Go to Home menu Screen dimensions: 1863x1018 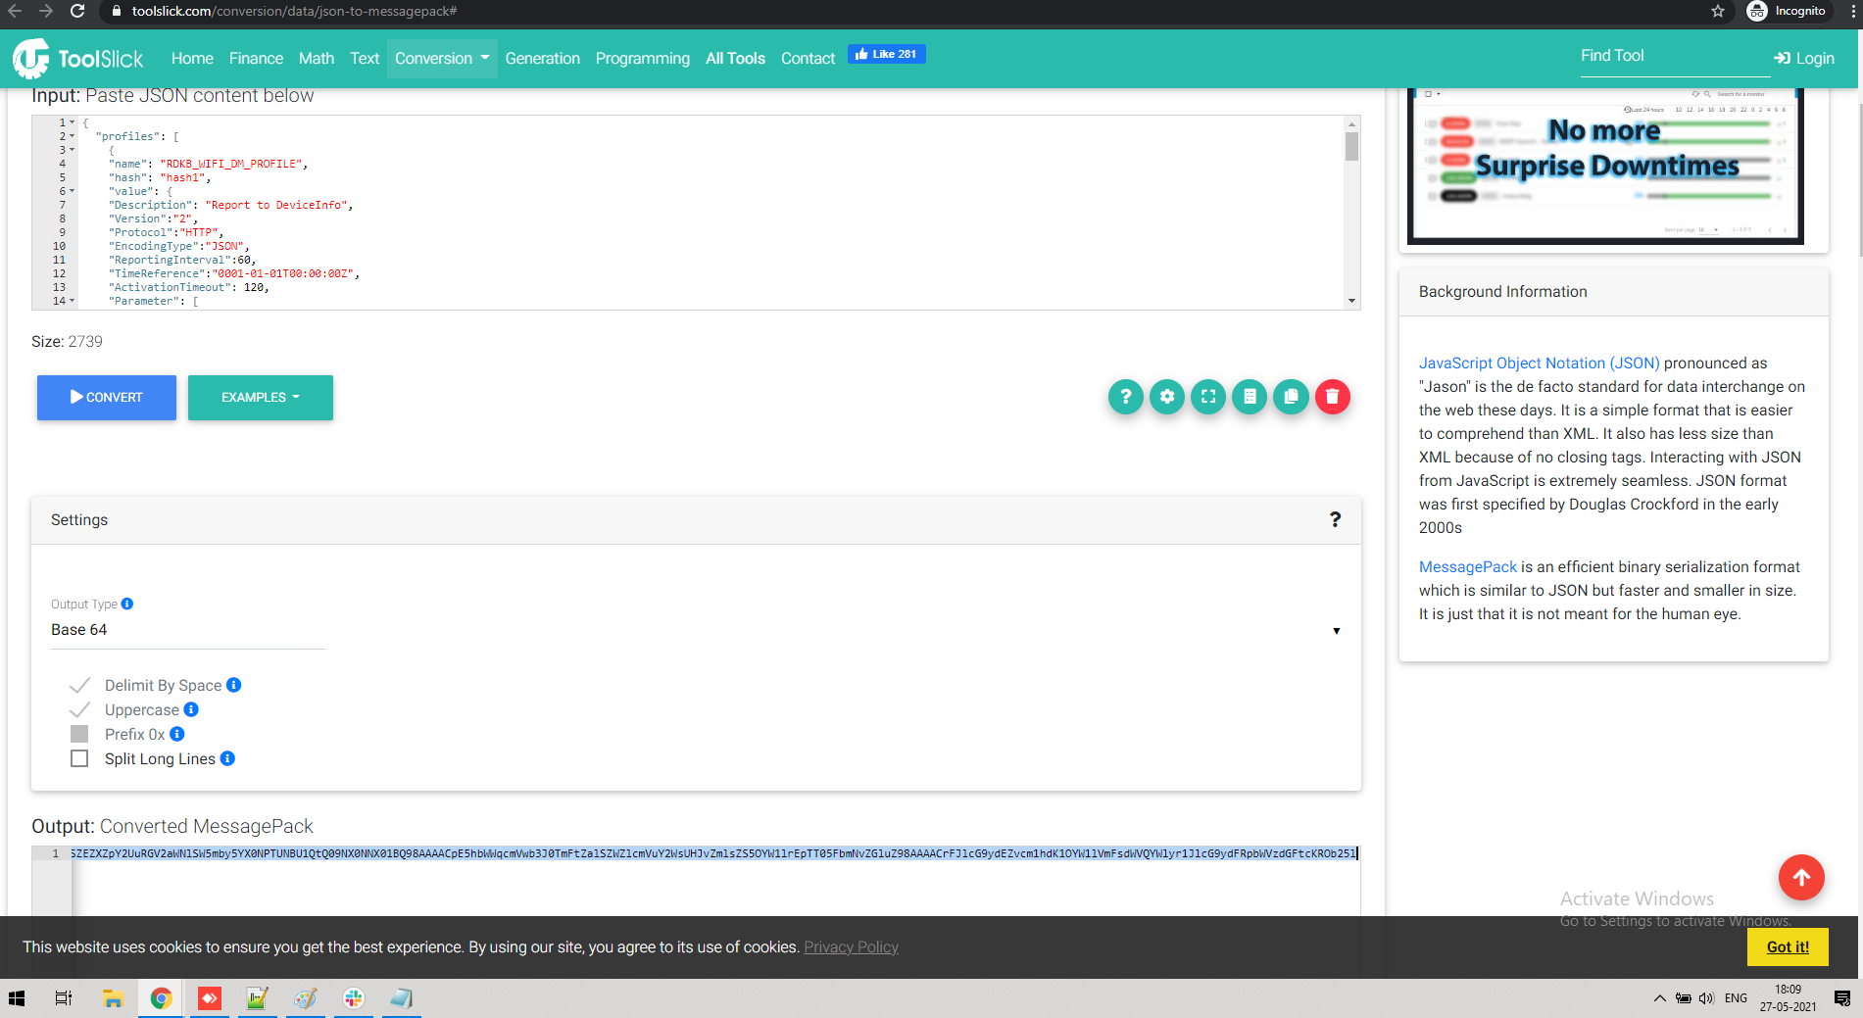pyautogui.click(x=192, y=59)
